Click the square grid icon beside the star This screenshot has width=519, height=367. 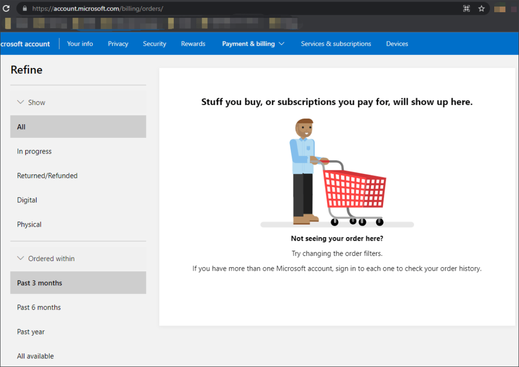pyautogui.click(x=466, y=8)
